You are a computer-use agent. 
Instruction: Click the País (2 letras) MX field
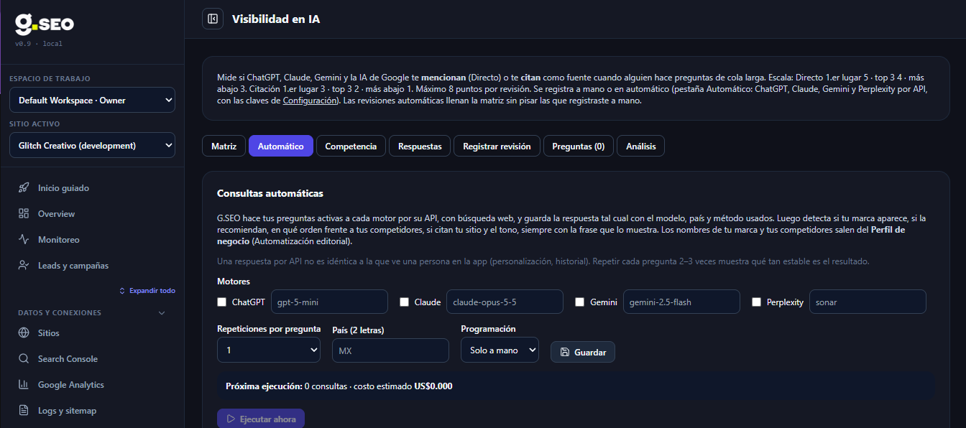point(390,350)
